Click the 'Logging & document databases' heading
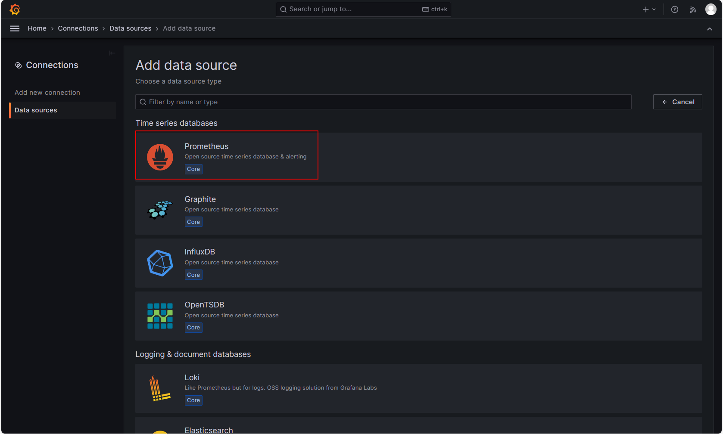Screen dimensions: 723x434 coord(193,354)
